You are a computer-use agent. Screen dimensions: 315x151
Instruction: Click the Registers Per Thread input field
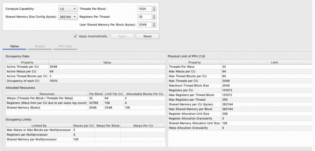tap(145, 17)
